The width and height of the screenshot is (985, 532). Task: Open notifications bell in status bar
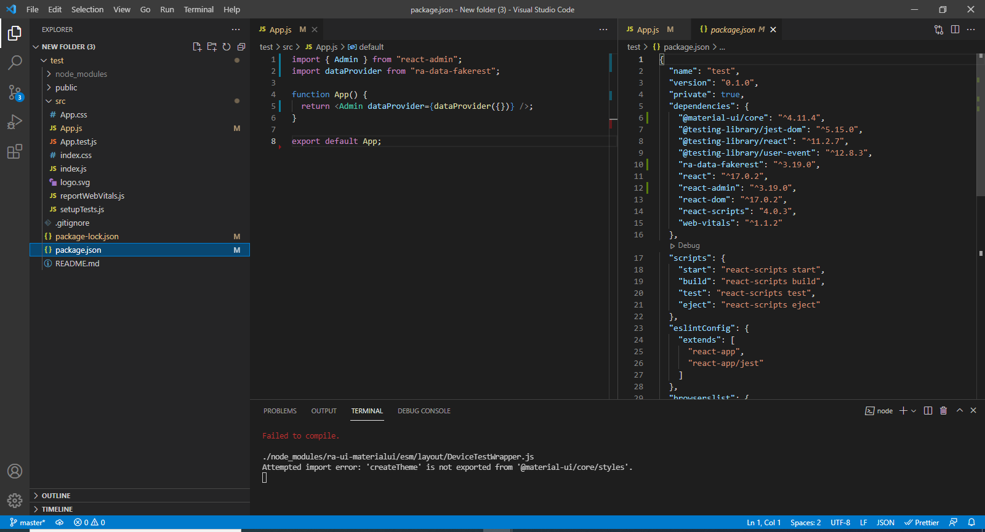pos(971,523)
